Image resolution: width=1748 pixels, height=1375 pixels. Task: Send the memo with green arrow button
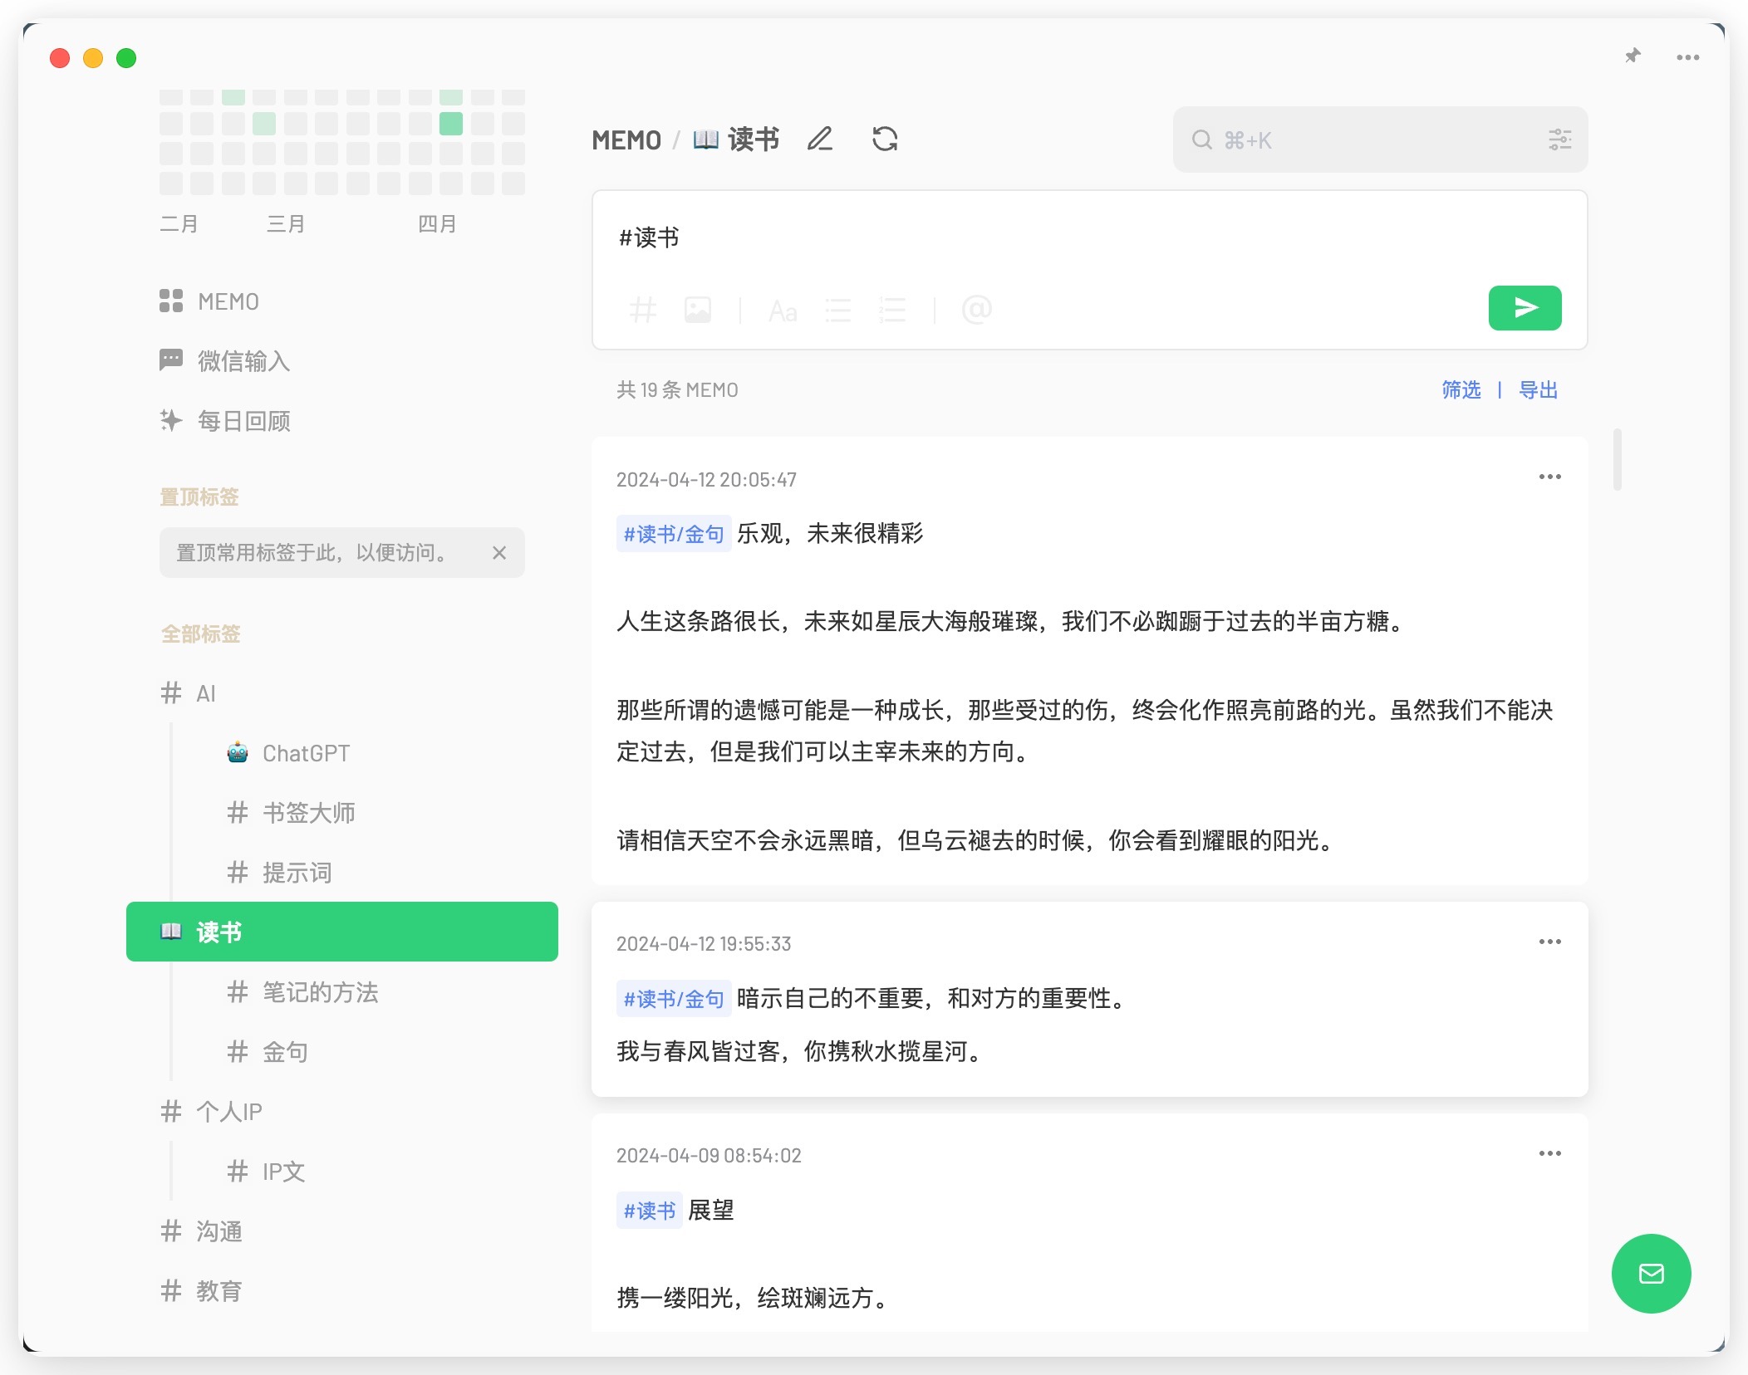point(1524,308)
